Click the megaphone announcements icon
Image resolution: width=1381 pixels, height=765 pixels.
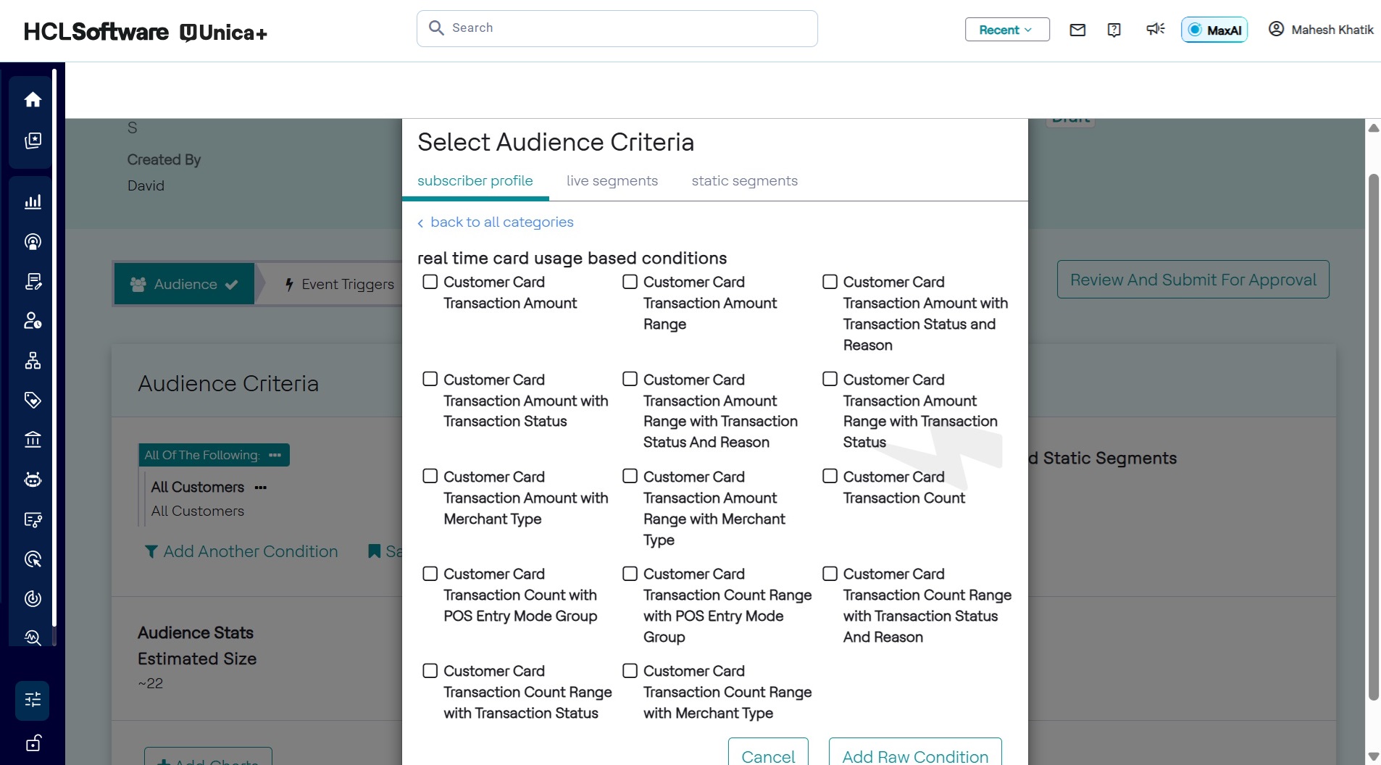click(x=1155, y=29)
